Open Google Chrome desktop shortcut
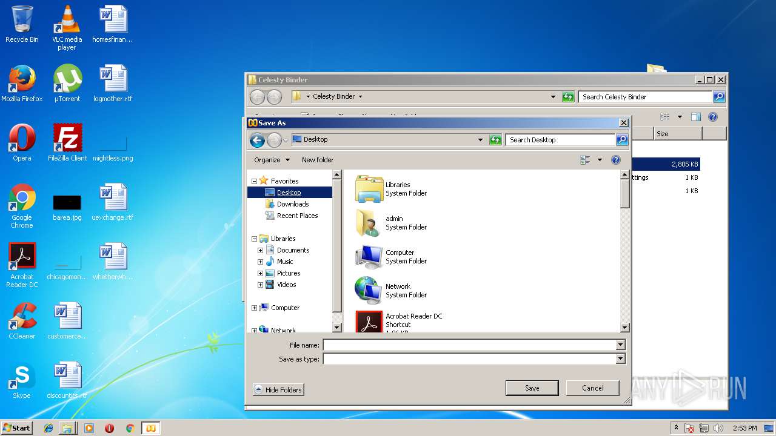This screenshot has height=436, width=776. click(22, 206)
